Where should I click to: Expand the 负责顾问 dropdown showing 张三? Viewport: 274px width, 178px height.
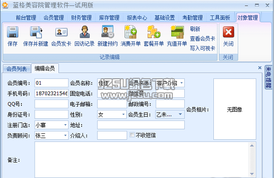65,135
